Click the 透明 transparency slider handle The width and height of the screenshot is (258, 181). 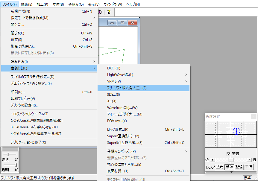(x=16, y=165)
